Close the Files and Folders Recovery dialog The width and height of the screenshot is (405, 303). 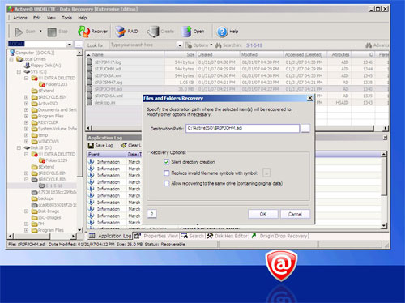pos(310,98)
